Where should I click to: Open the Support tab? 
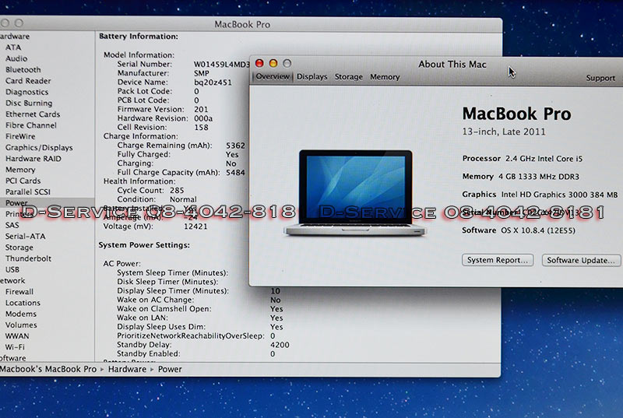tap(600, 78)
